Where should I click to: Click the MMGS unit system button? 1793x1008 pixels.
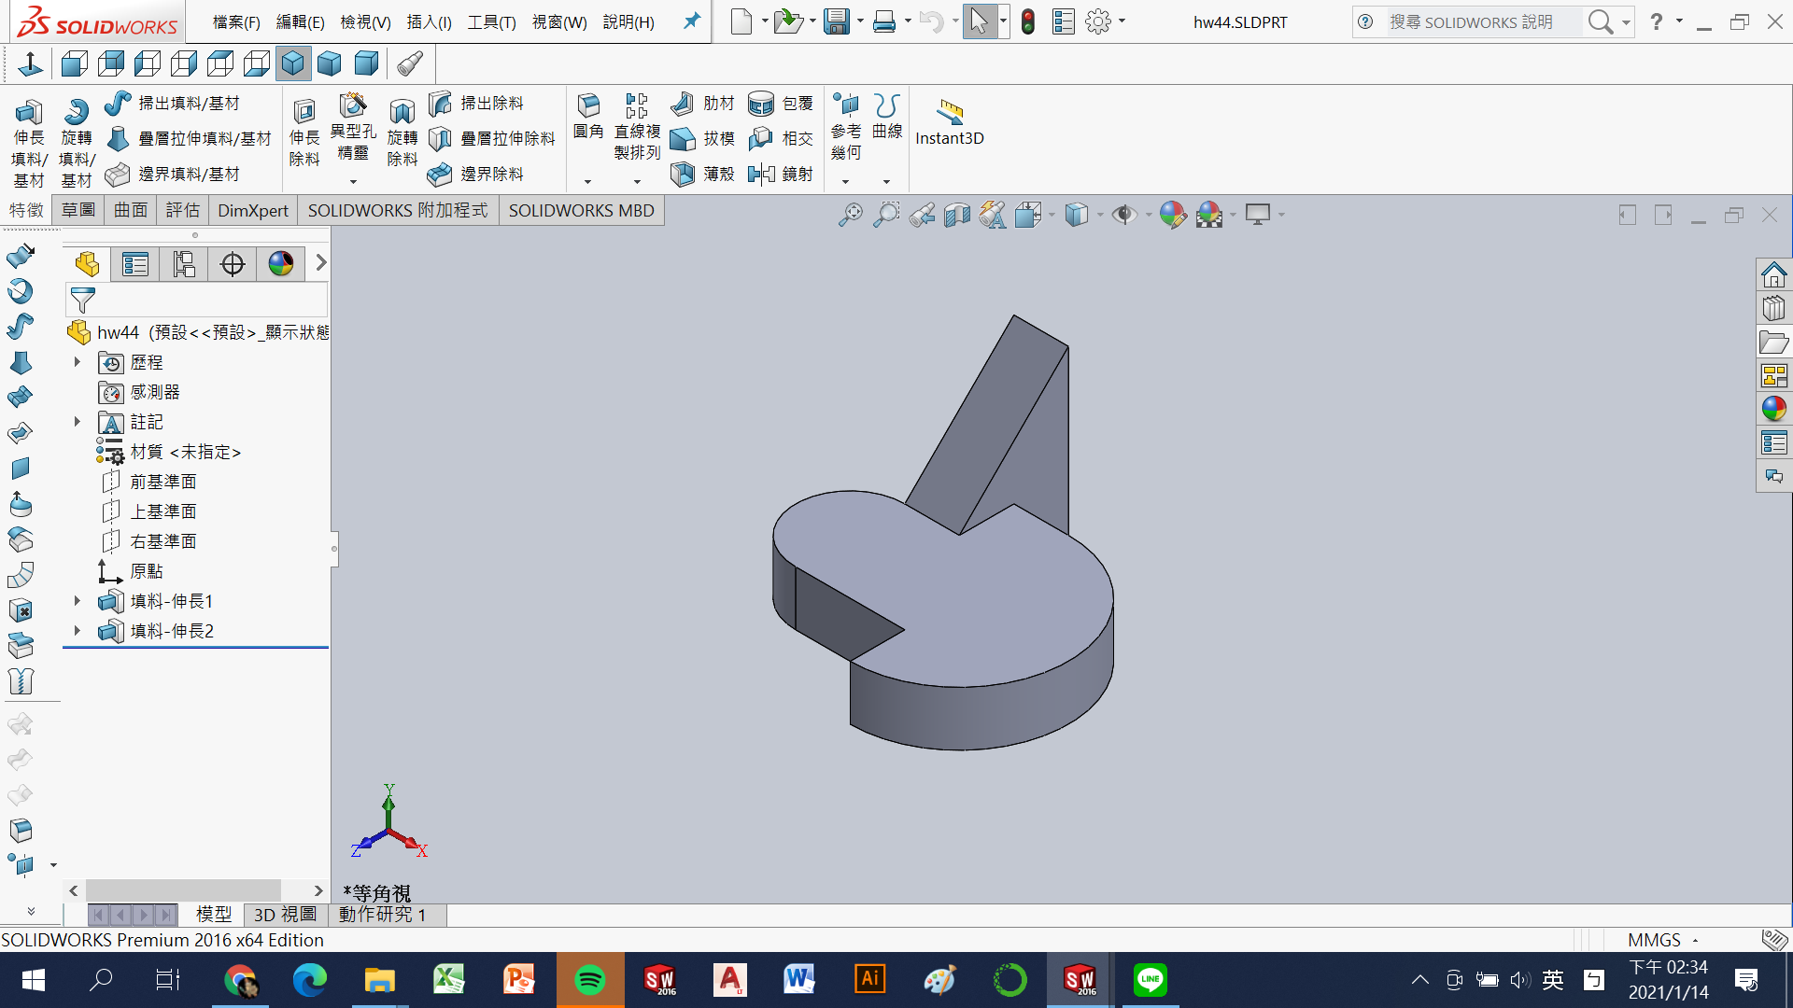click(1653, 940)
